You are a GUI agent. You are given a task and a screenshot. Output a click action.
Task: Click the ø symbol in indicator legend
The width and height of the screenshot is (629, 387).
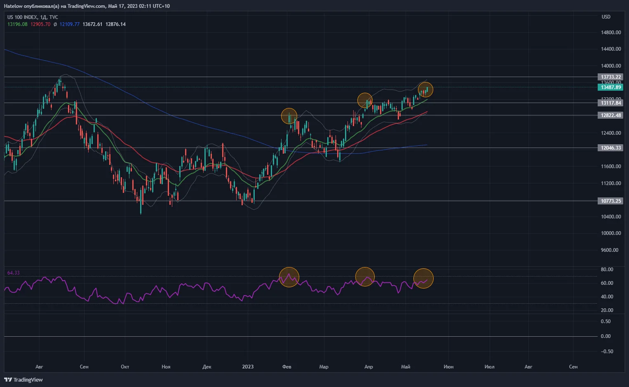55,24
